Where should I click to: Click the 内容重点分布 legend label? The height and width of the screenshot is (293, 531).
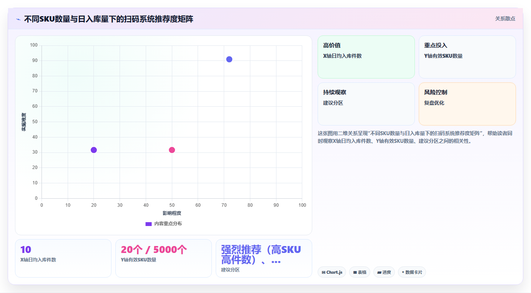pos(168,224)
